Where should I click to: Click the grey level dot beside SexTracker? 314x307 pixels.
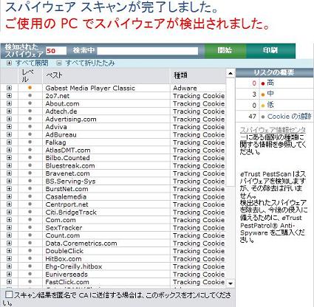pos(30,227)
